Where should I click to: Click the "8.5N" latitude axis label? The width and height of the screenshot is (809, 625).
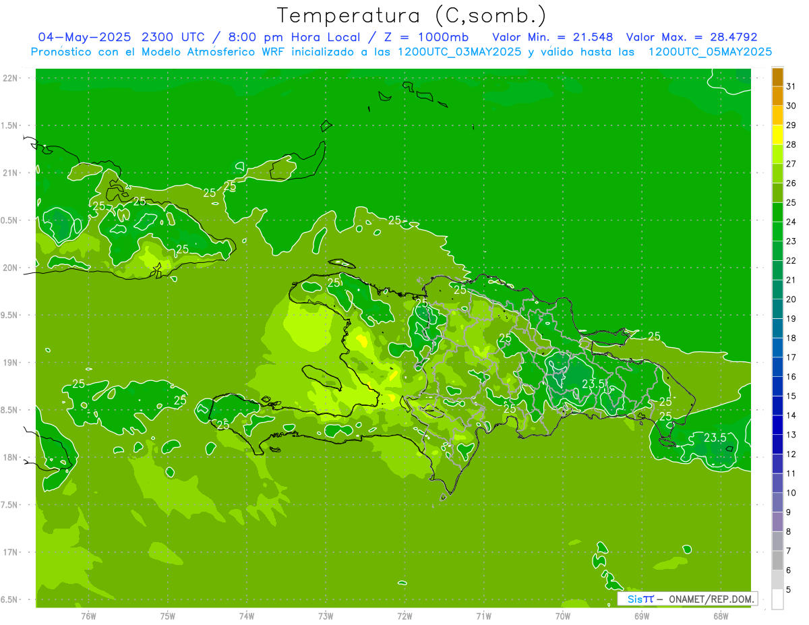click(x=10, y=410)
